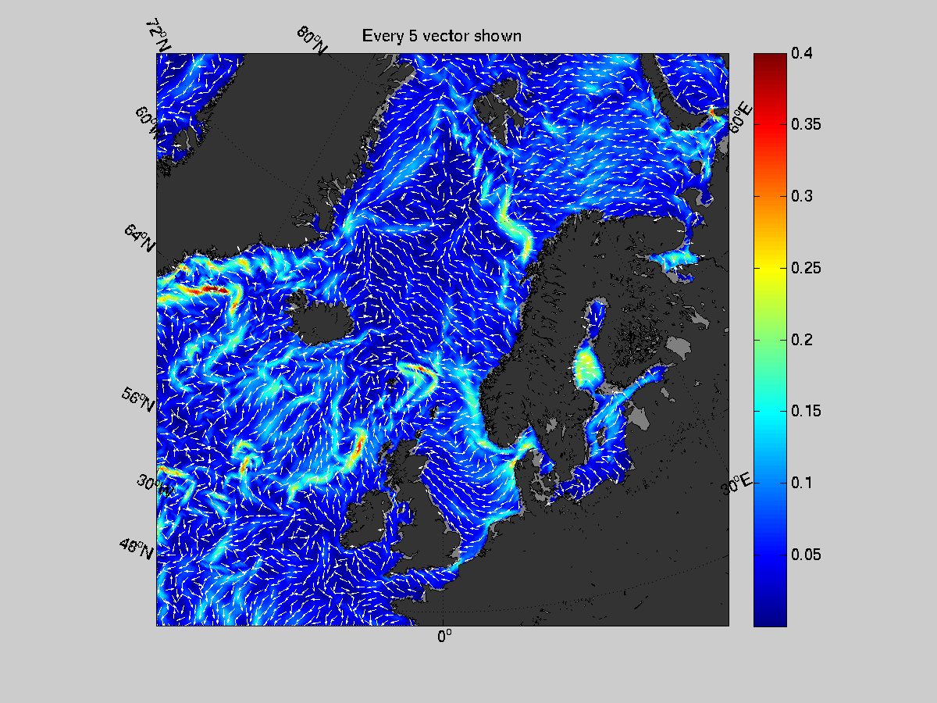Viewport: 937px width, 703px height.
Task: Click the Ireland landmass on the map
Action: click(365, 523)
